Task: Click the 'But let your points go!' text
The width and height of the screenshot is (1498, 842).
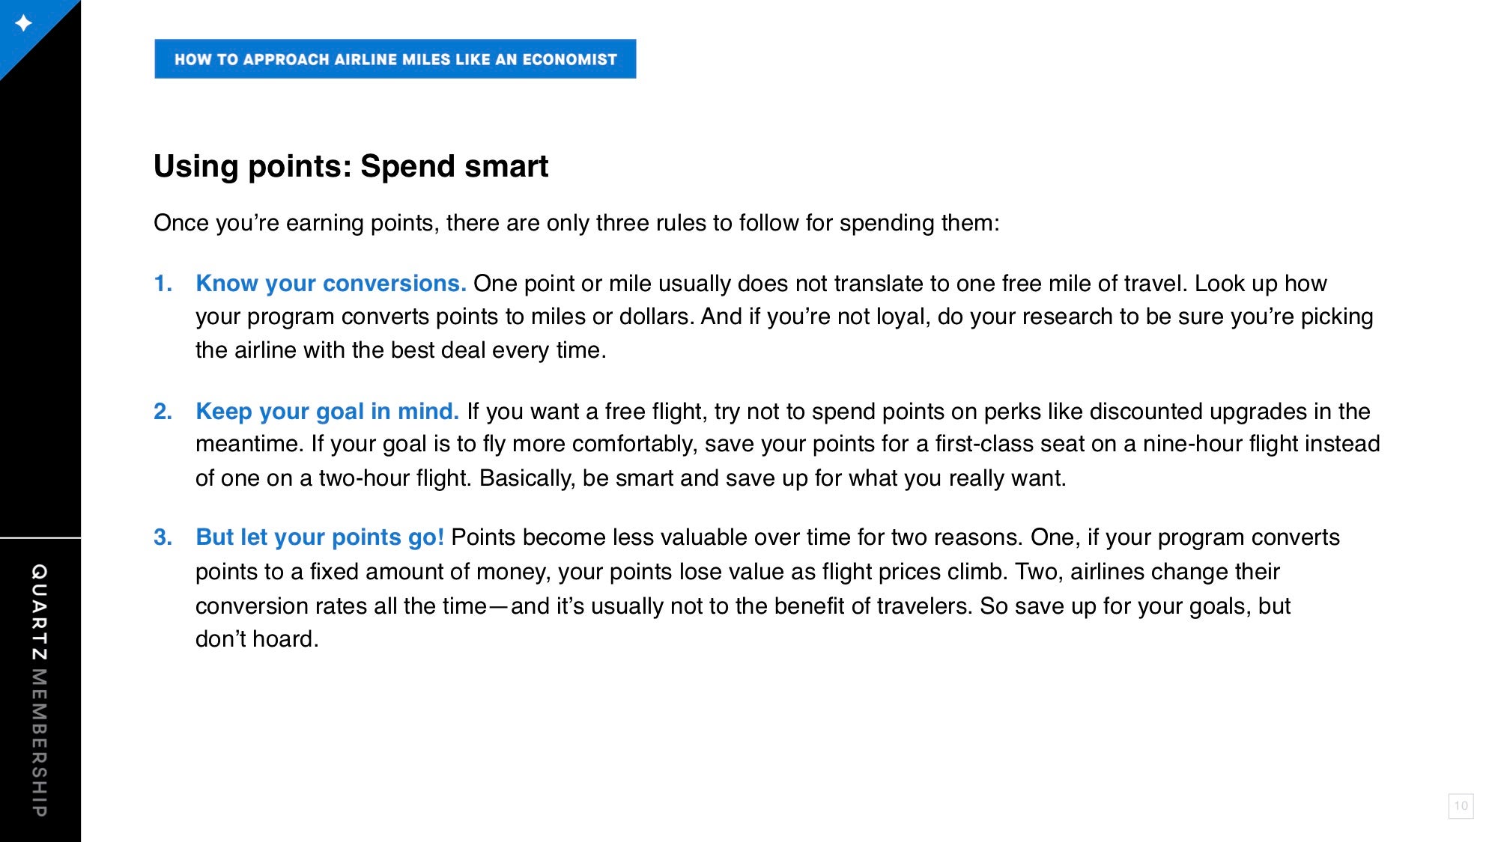Action: click(320, 537)
